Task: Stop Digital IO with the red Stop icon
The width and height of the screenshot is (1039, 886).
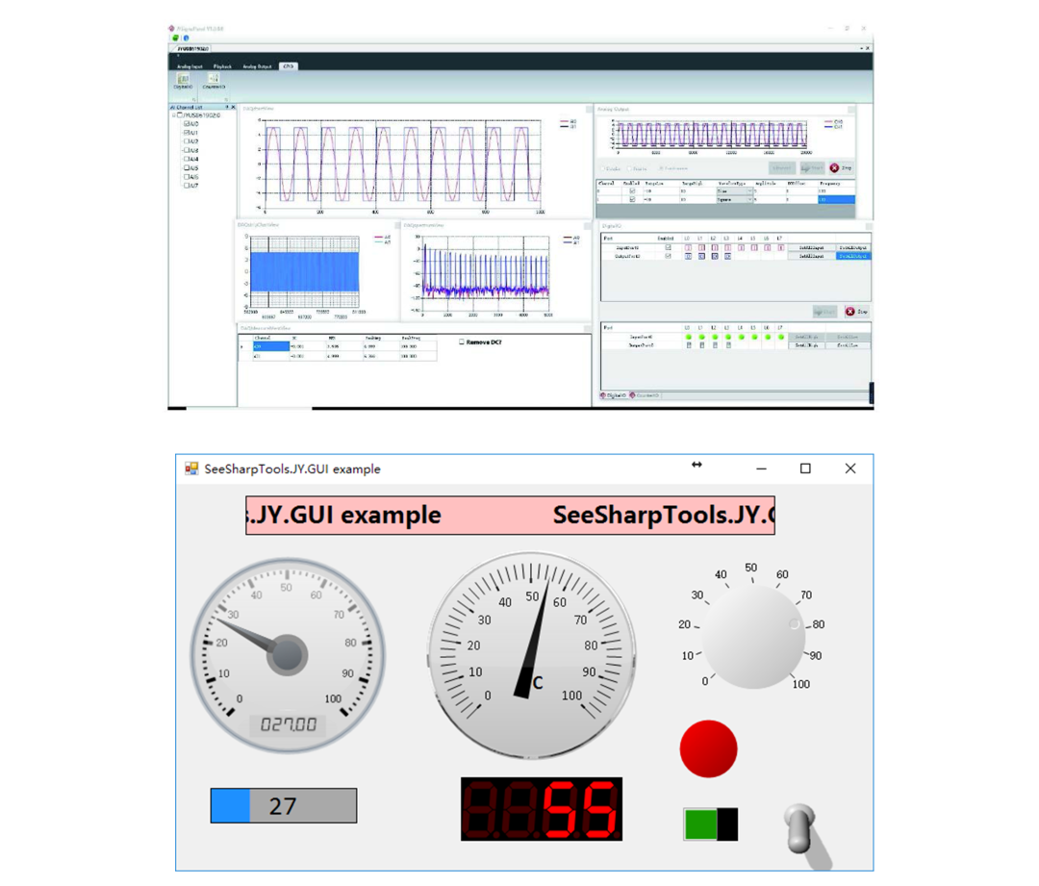Action: (x=850, y=312)
